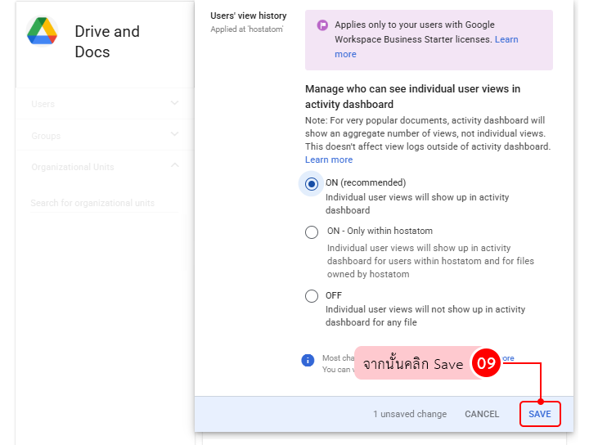589x445 pixels.
Task: Click the 'Users' view history' heading
Action: point(249,16)
